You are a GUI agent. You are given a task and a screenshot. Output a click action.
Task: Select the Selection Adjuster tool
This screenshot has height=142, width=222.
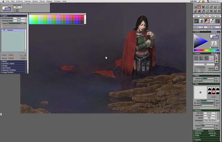pos(211,11)
